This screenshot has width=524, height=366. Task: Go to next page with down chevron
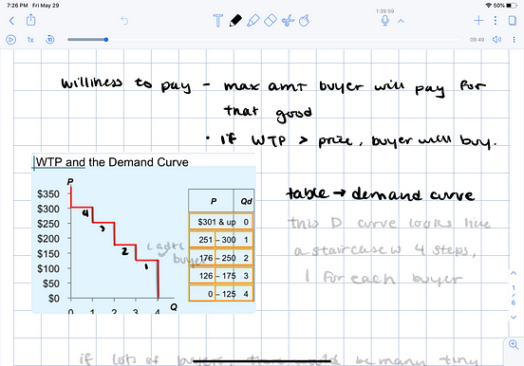coord(514,318)
